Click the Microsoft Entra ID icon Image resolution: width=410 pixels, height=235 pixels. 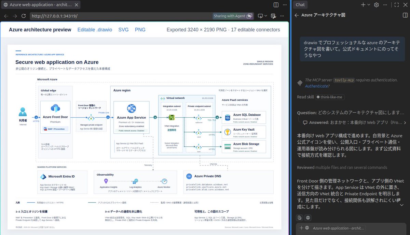coord(43,177)
